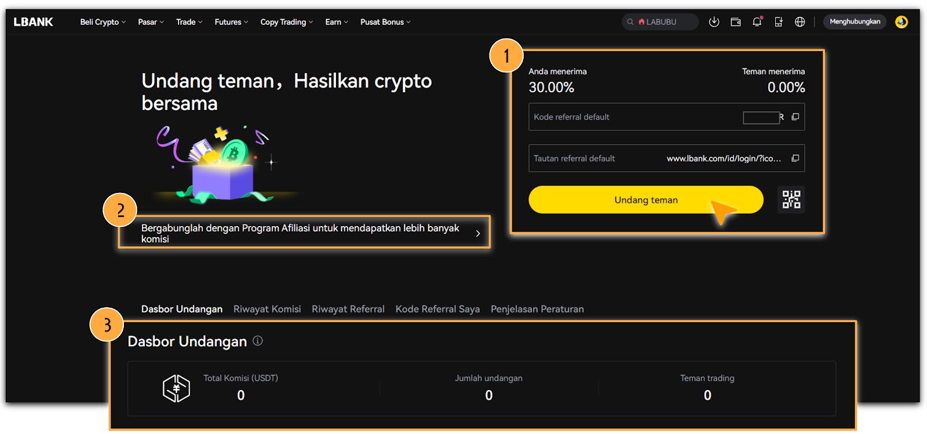The image size is (927, 434).
Task: Click the globe language icon
Action: pyautogui.click(x=800, y=22)
